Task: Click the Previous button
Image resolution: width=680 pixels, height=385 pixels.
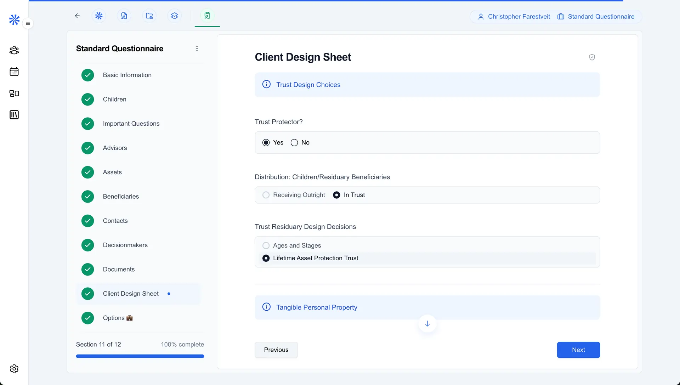Action: click(x=276, y=350)
